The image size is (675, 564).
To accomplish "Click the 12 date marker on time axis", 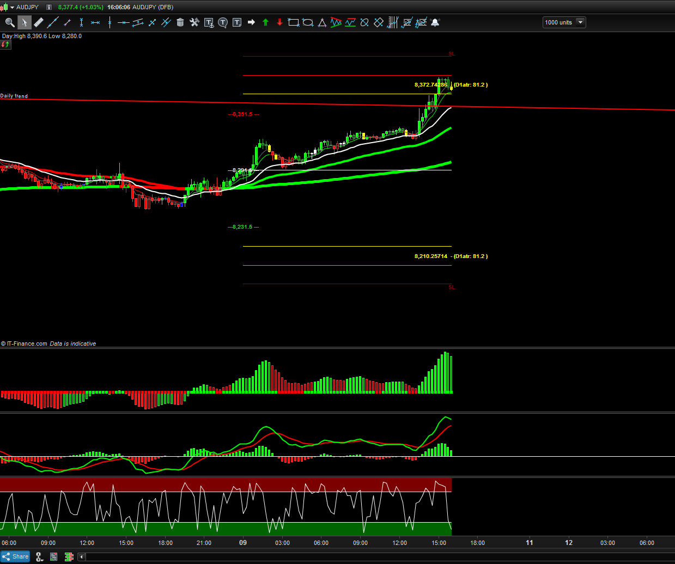I will point(569,542).
